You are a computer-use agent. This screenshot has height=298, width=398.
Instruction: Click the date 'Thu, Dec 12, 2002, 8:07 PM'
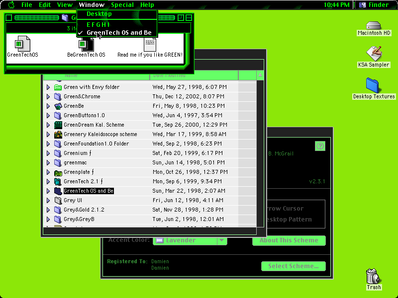(x=189, y=96)
